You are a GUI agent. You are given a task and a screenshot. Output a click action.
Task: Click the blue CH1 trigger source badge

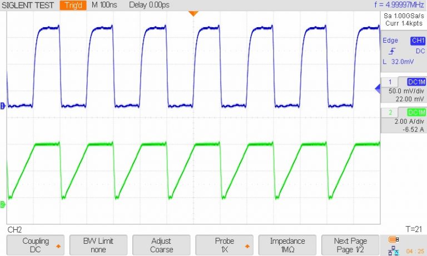[417, 41]
